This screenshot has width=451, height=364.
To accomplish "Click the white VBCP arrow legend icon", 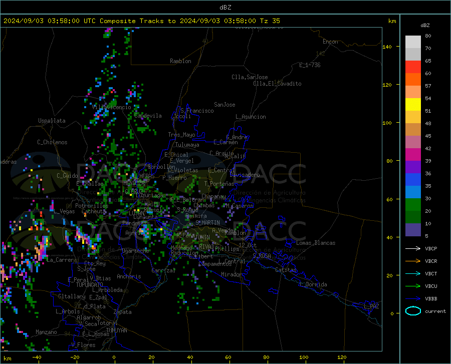I will pos(413,248).
